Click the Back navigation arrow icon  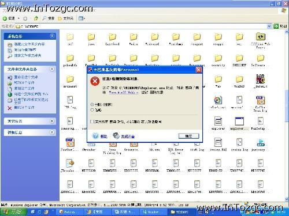pyautogui.click(x=5, y=18)
